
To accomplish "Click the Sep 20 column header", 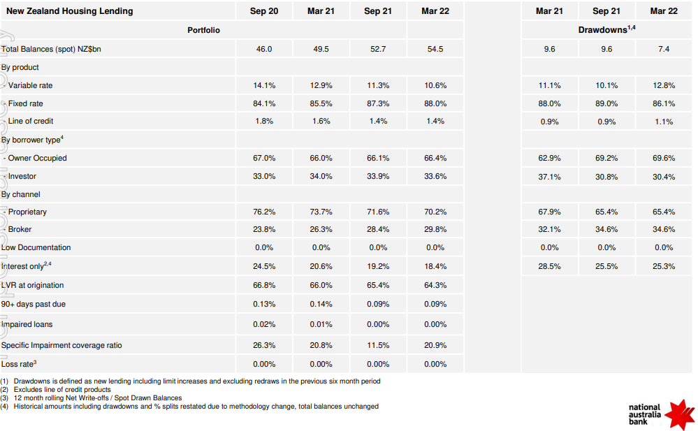I will (264, 11).
